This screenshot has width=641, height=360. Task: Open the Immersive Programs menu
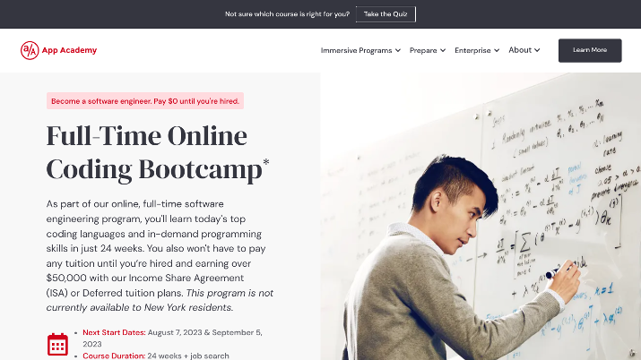[356, 51]
